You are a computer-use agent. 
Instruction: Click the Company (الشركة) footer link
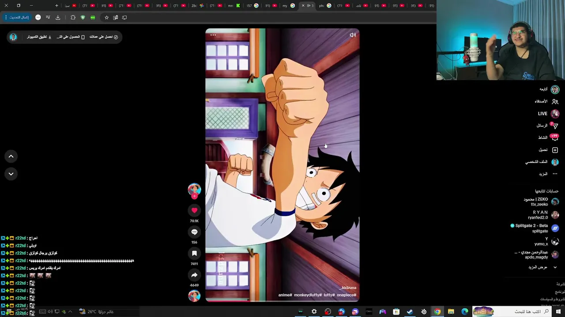click(560, 284)
